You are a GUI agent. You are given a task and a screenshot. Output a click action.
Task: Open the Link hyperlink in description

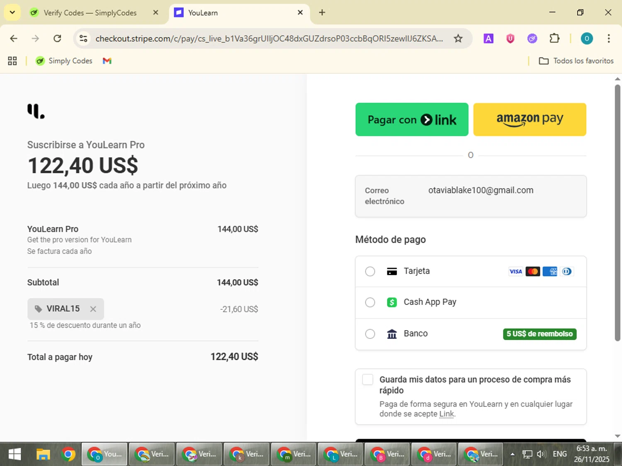coord(447,414)
